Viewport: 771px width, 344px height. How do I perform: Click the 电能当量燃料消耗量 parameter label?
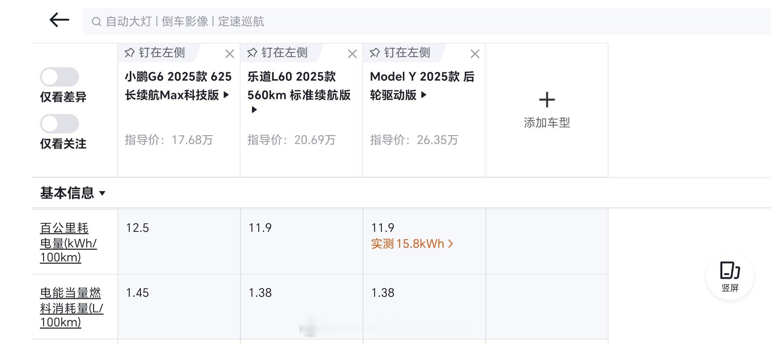point(71,307)
